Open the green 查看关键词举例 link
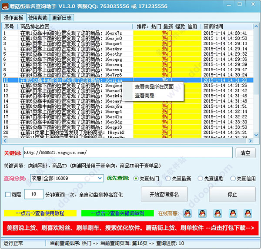The image size is (261, 249). [117, 213]
